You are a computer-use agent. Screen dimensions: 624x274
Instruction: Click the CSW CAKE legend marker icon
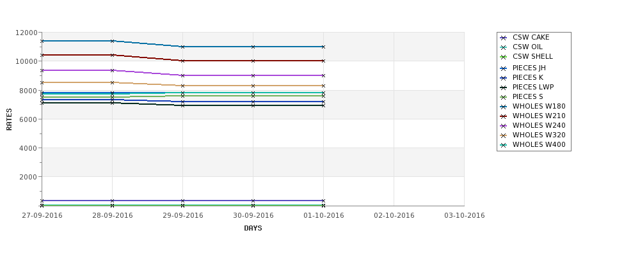(504, 38)
